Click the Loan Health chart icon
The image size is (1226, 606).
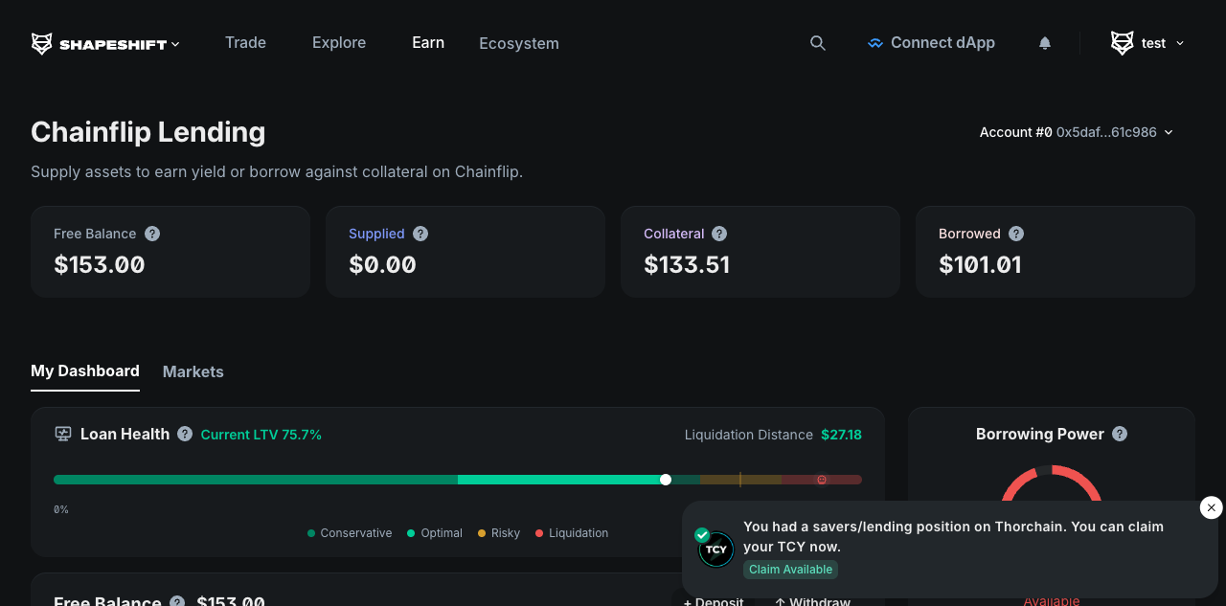[x=62, y=434]
